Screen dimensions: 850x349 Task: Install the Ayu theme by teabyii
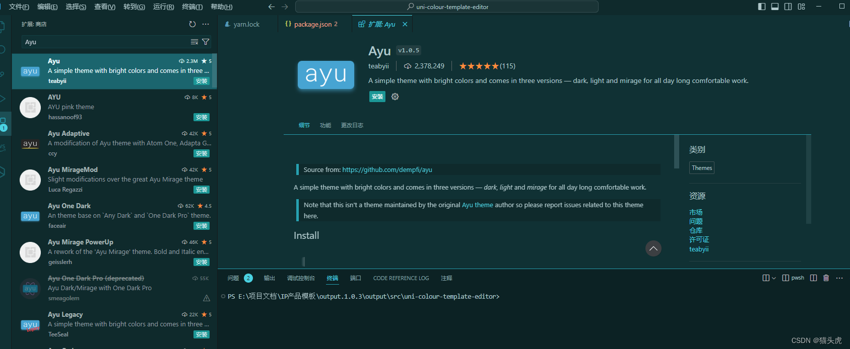click(x=377, y=97)
